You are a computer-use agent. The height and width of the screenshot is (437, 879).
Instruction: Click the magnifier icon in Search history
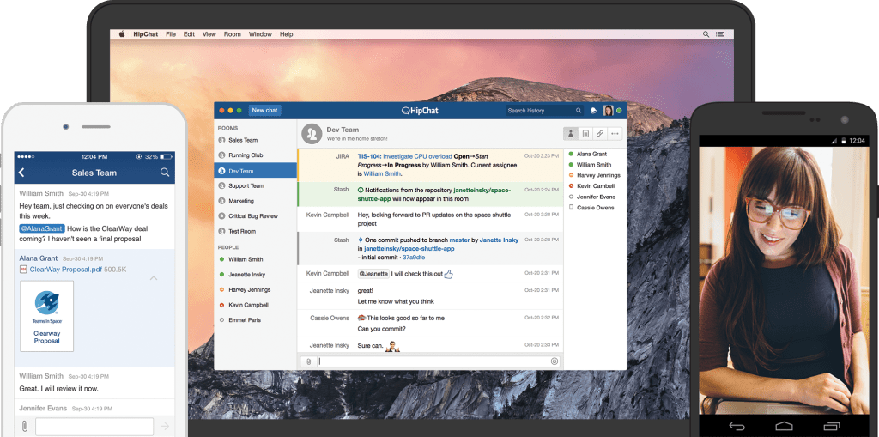point(579,111)
